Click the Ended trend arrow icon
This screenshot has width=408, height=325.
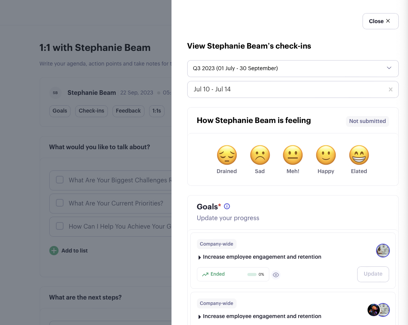205,274
